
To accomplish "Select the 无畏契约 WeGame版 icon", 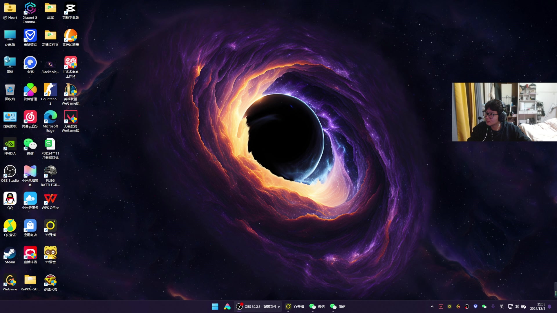I will coord(70,121).
